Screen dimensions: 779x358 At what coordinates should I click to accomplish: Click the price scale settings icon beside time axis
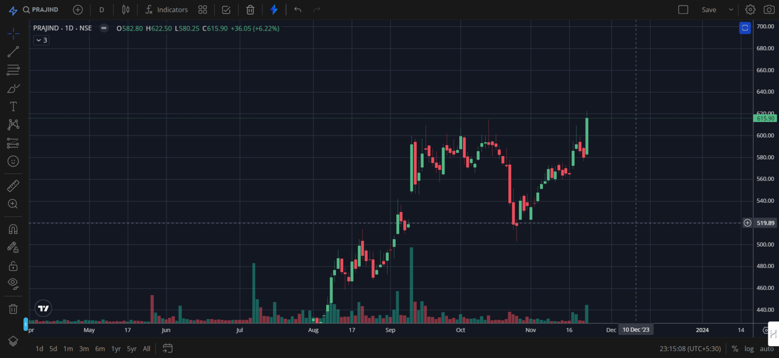tap(765, 330)
